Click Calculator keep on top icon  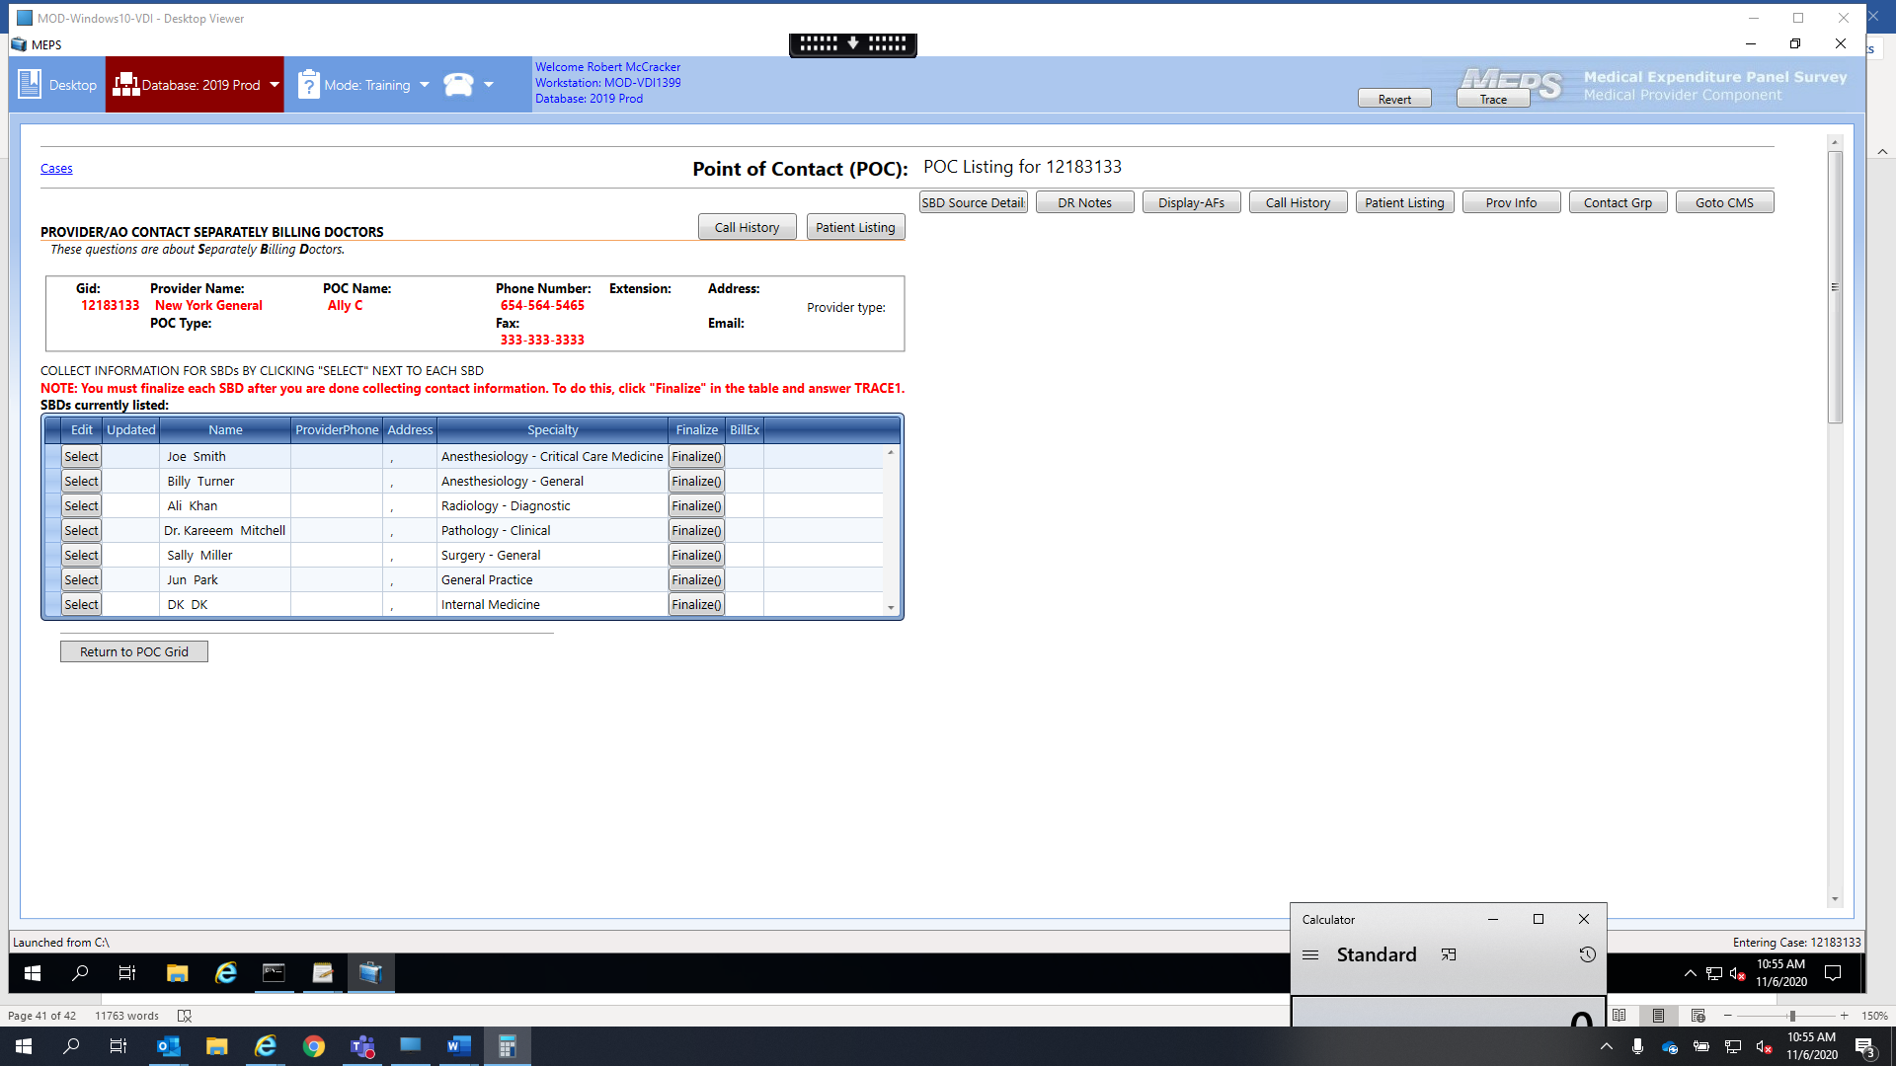coord(1449,954)
